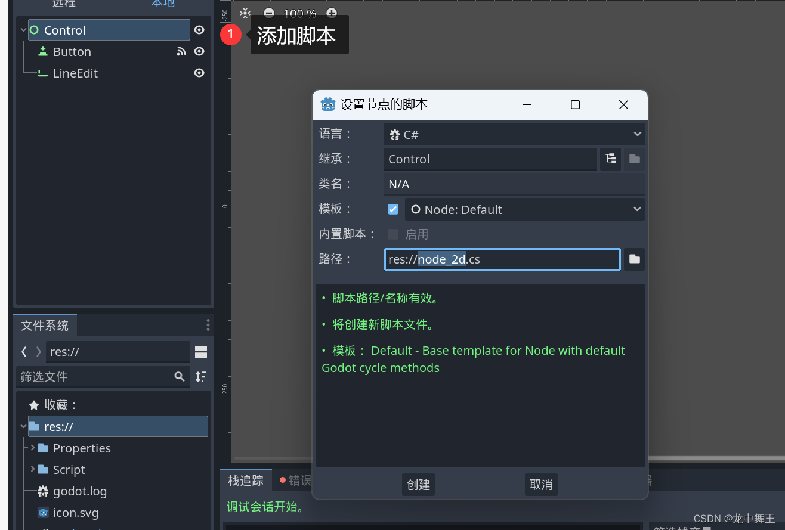Switch to the 远程 scene tab
785x530 pixels.
pos(64,4)
